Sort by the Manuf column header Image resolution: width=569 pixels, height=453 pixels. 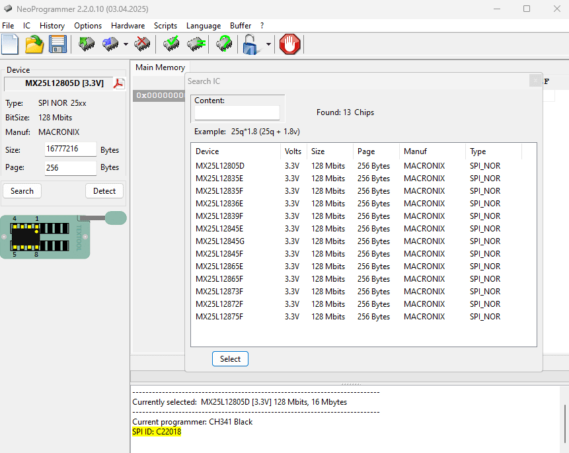(x=432, y=151)
